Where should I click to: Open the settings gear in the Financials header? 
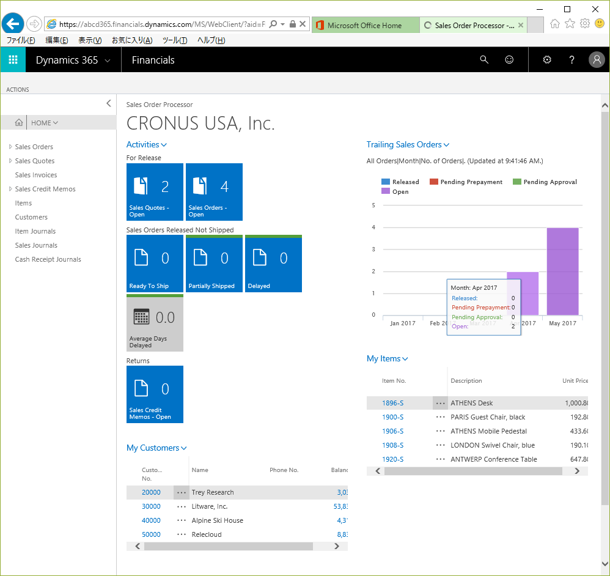click(x=547, y=59)
